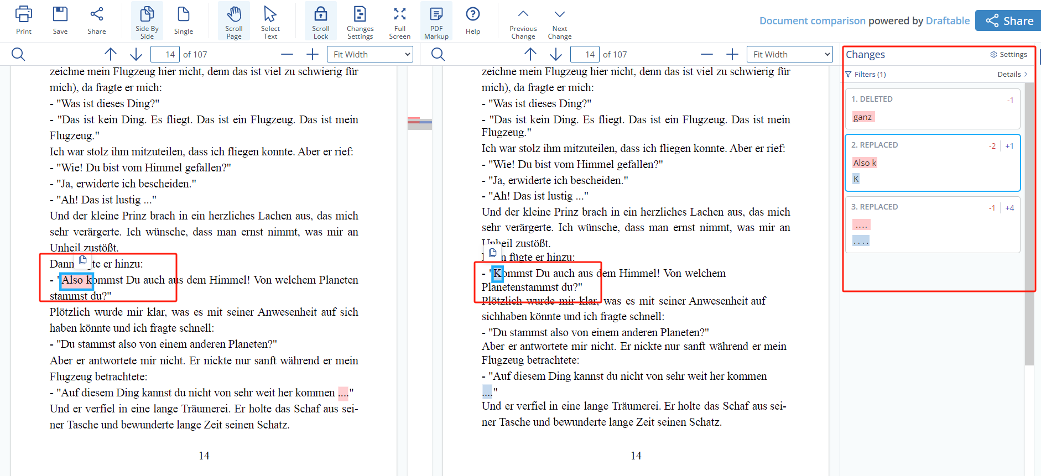Open Changes Settings
Viewport: 1041px width, 476px height.
[x=360, y=21]
